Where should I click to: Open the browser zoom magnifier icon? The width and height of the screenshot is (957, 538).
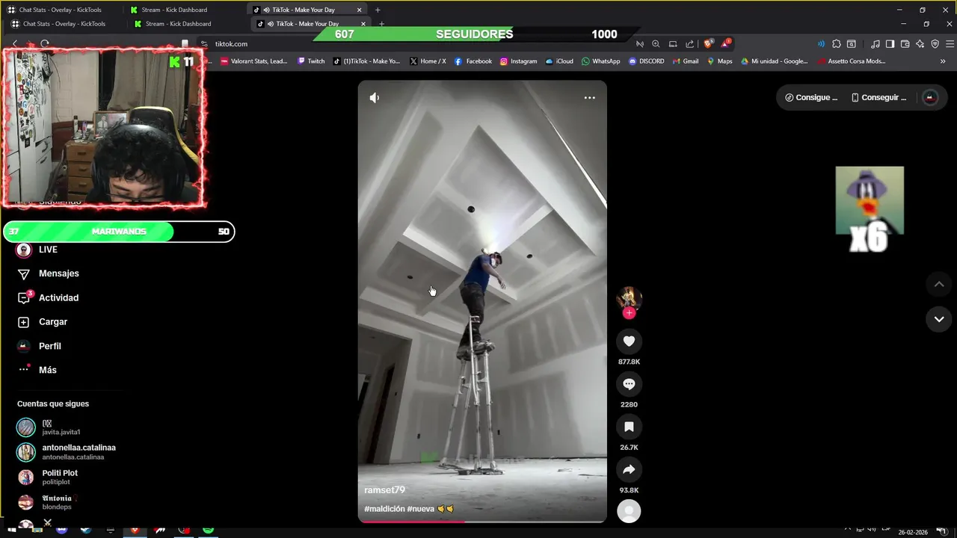[656, 44]
